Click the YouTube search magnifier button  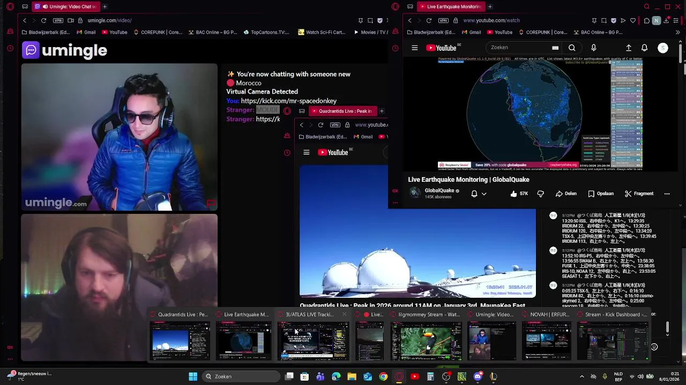click(572, 48)
